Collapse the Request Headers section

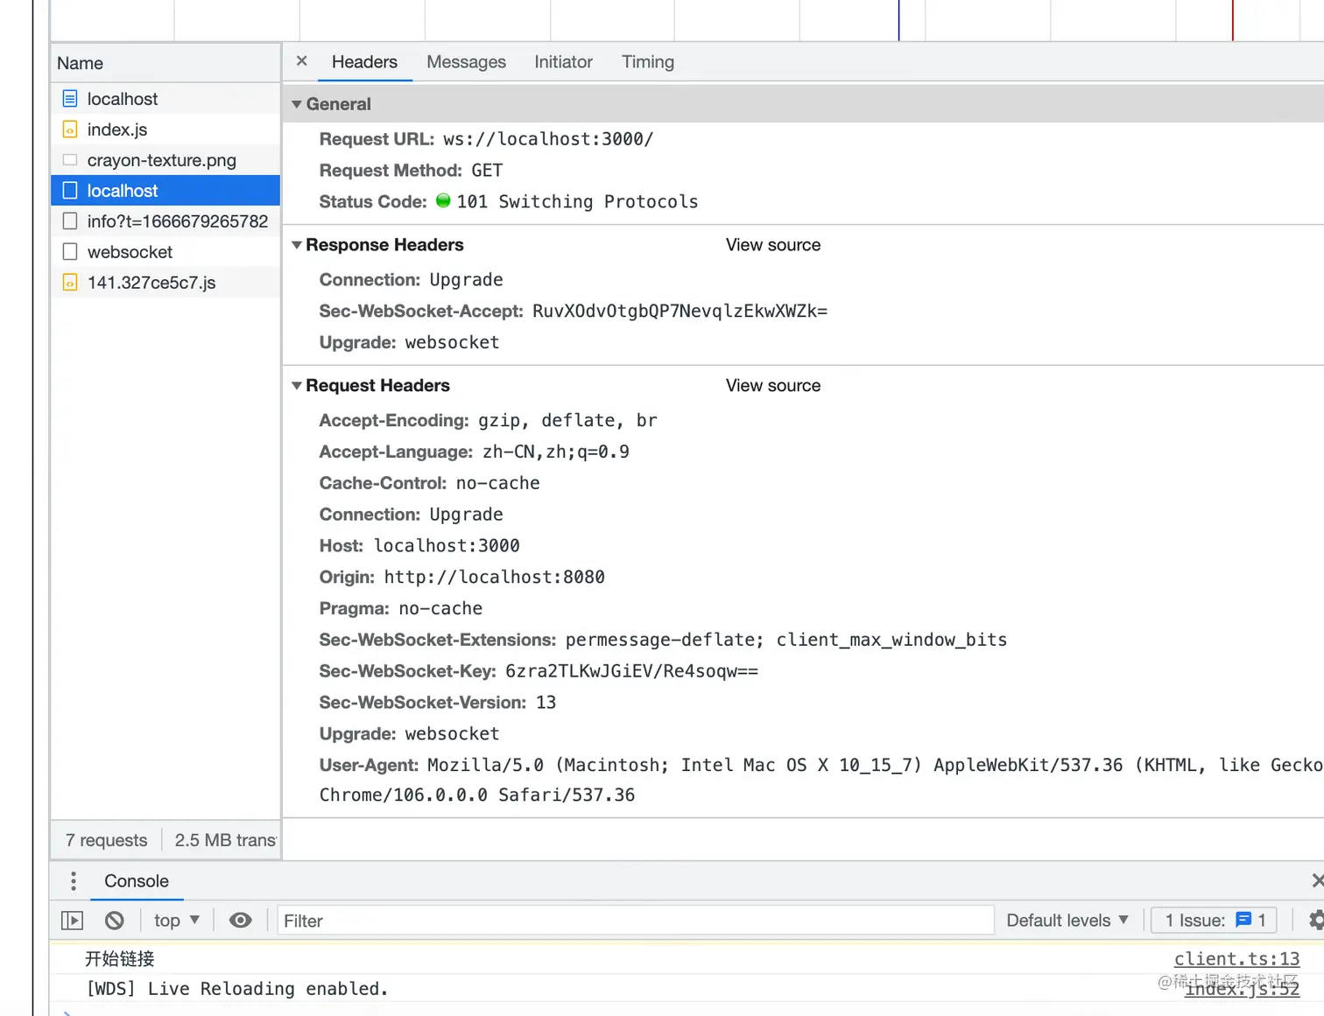pos(297,386)
